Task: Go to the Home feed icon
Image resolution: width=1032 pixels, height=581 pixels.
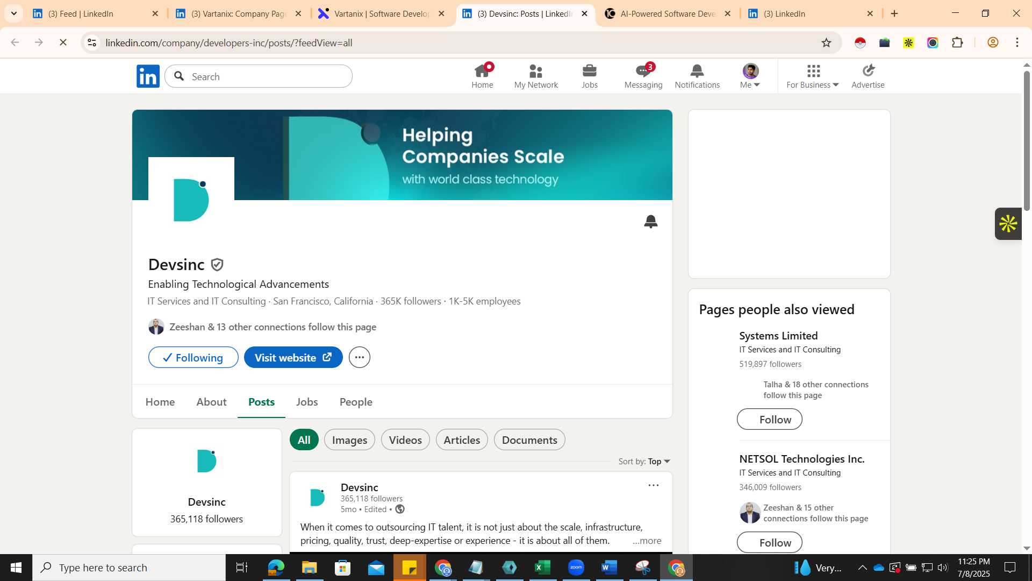Action: click(x=482, y=76)
